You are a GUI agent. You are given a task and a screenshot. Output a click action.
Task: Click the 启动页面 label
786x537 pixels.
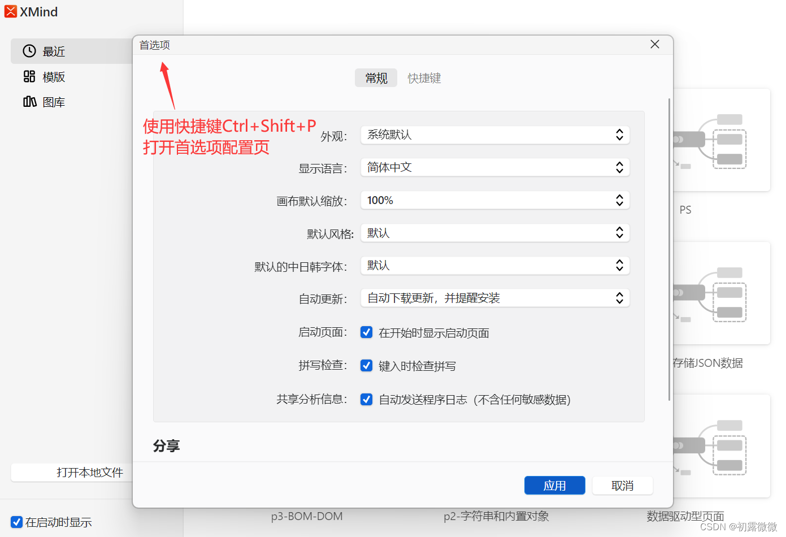tap(323, 332)
